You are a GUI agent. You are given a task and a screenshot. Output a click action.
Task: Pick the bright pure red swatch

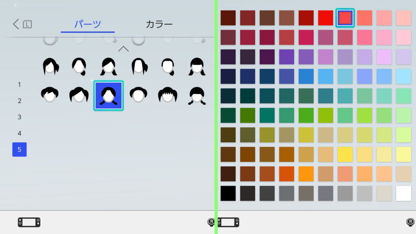click(x=325, y=18)
